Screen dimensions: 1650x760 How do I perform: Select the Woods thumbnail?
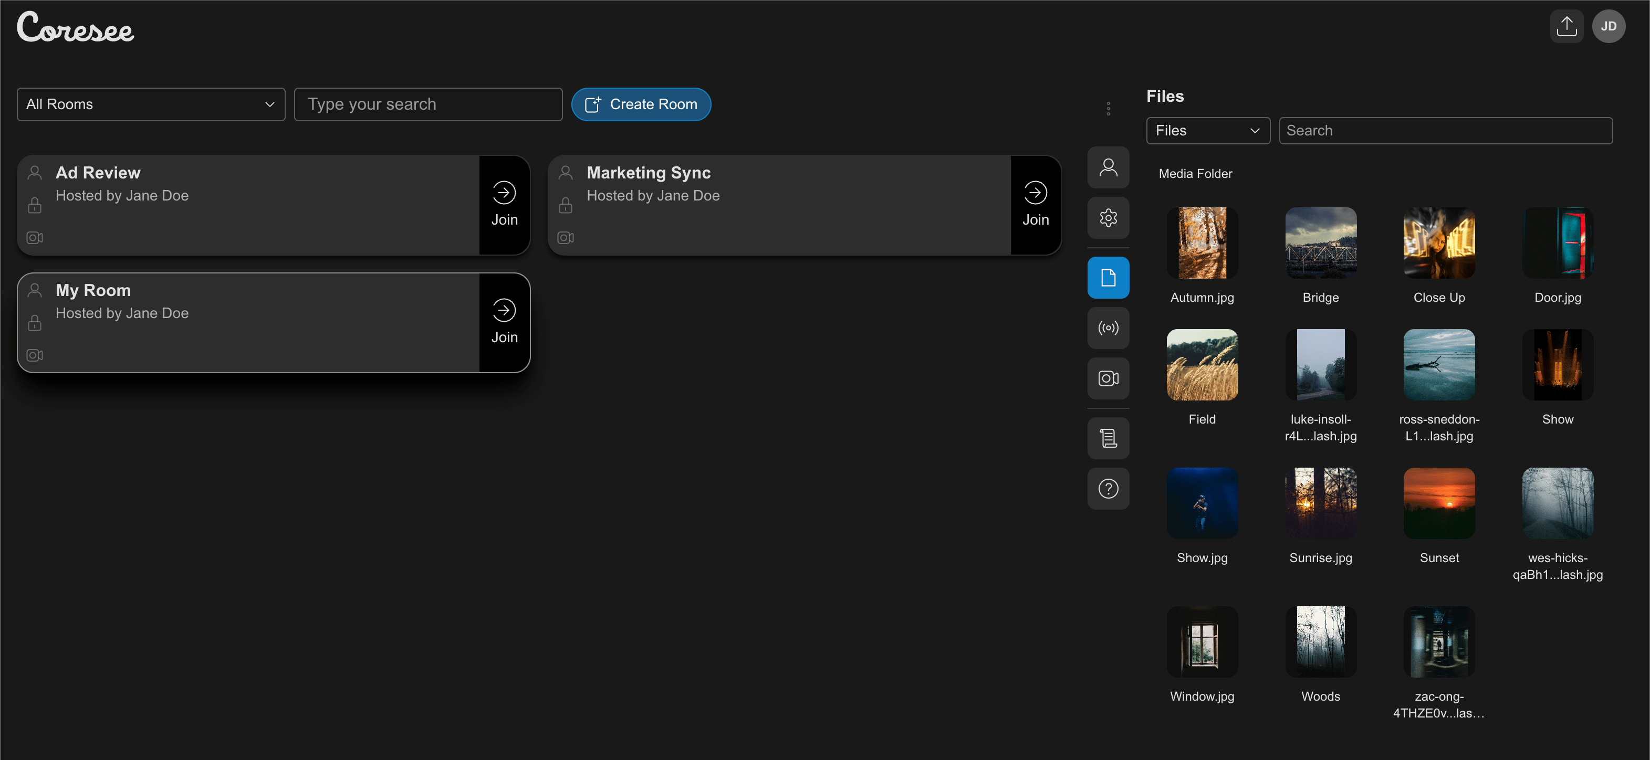(1321, 642)
